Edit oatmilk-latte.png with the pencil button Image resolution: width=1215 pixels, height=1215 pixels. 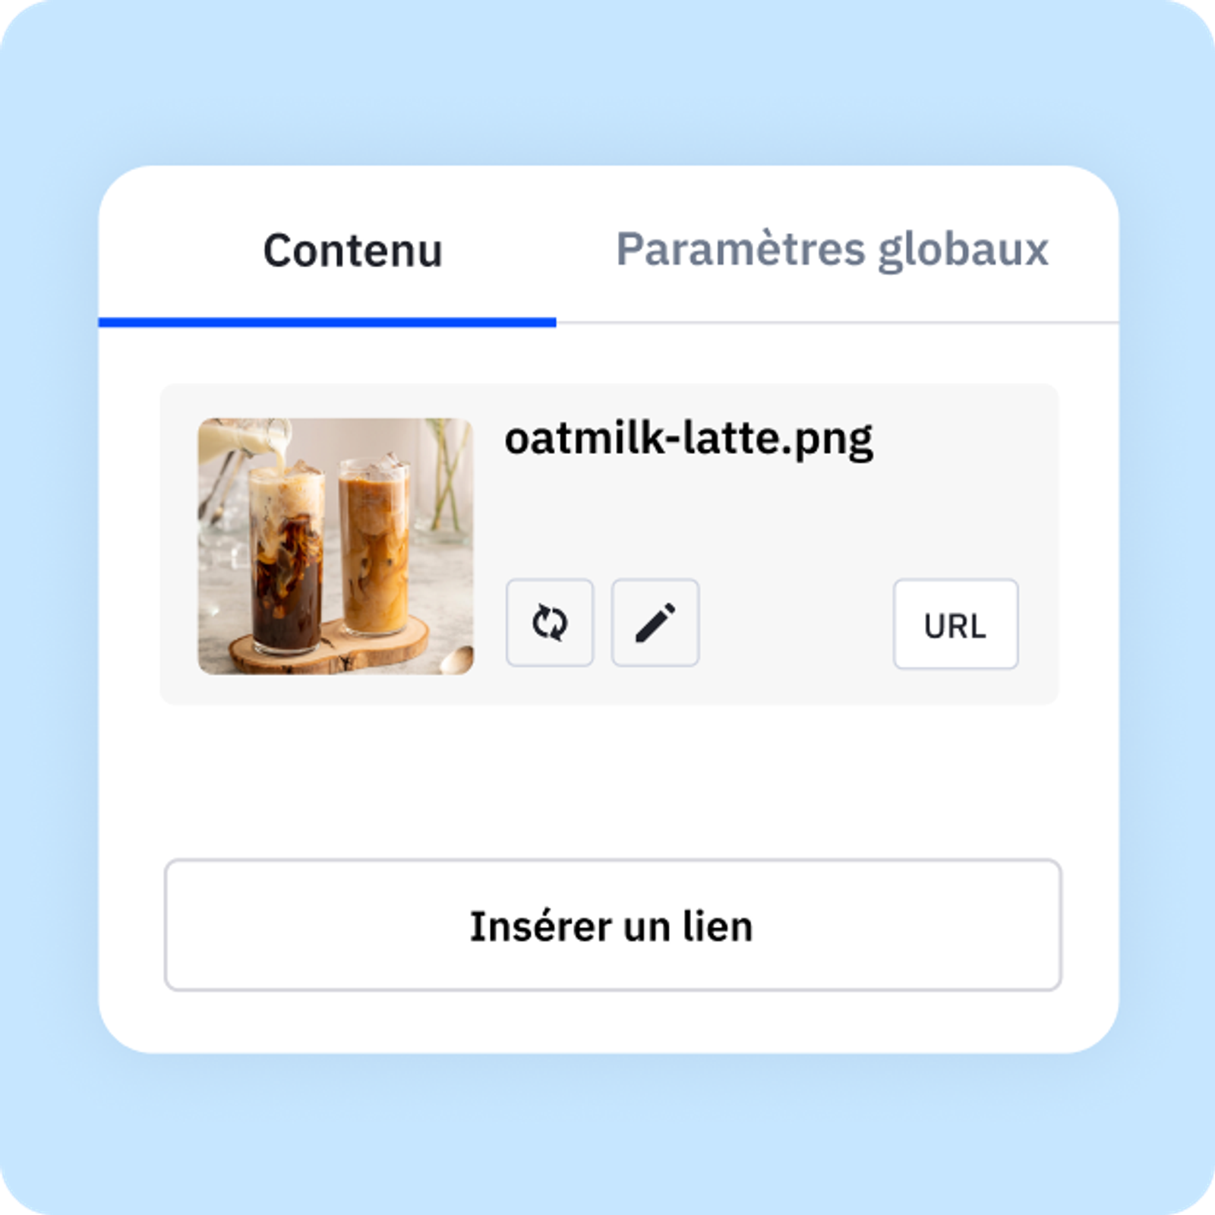pyautogui.click(x=655, y=623)
